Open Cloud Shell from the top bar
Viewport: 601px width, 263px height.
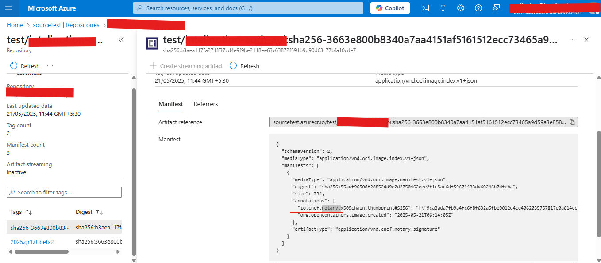[x=425, y=8]
